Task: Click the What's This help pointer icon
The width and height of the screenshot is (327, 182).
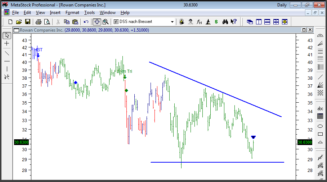Action: click(234, 22)
